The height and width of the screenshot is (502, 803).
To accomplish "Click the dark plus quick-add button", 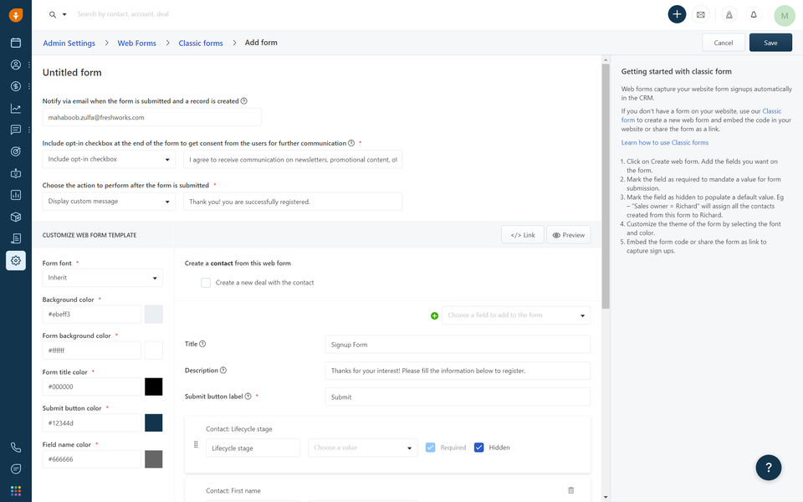I will (677, 14).
